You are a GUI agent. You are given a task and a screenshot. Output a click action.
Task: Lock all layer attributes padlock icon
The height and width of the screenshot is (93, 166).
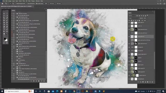[x=139, y=20]
